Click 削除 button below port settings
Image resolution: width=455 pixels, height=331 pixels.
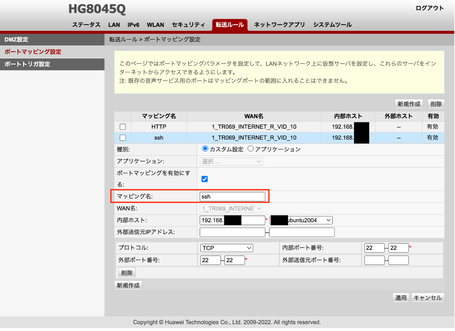point(127,273)
